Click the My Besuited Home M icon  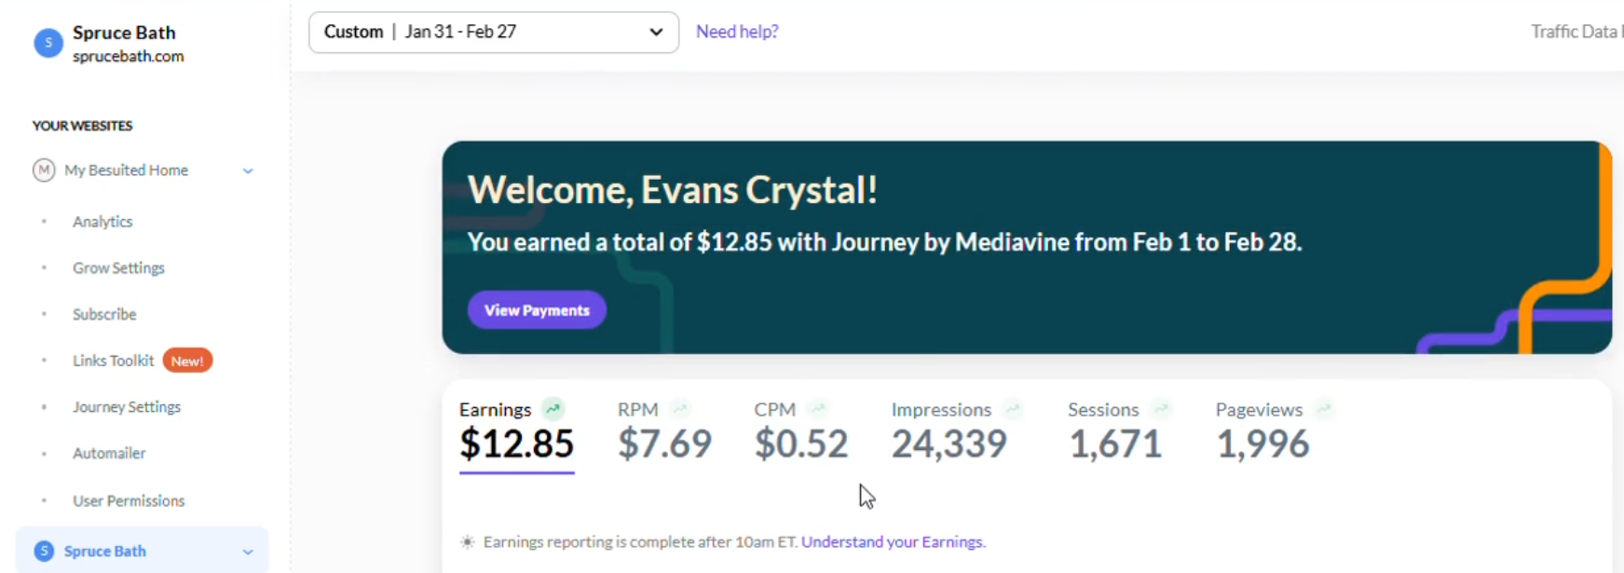(x=44, y=170)
